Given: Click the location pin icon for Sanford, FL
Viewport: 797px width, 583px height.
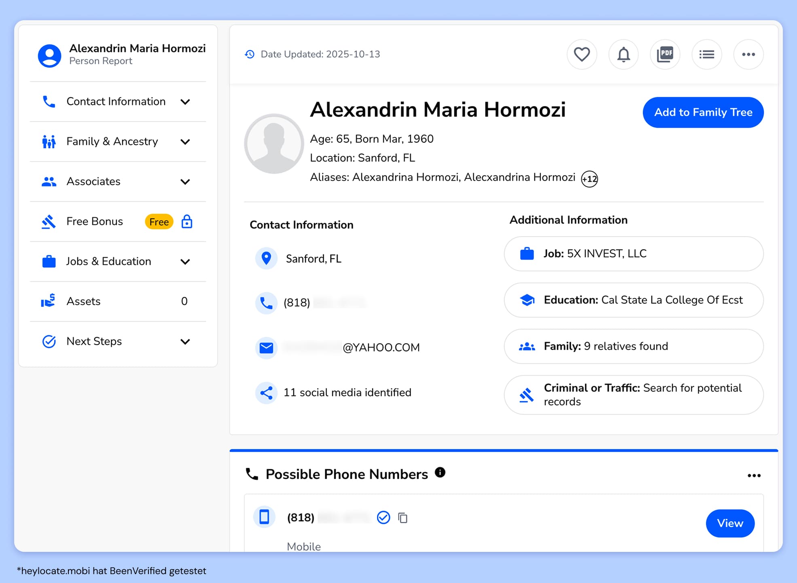Looking at the screenshot, I should click(266, 258).
